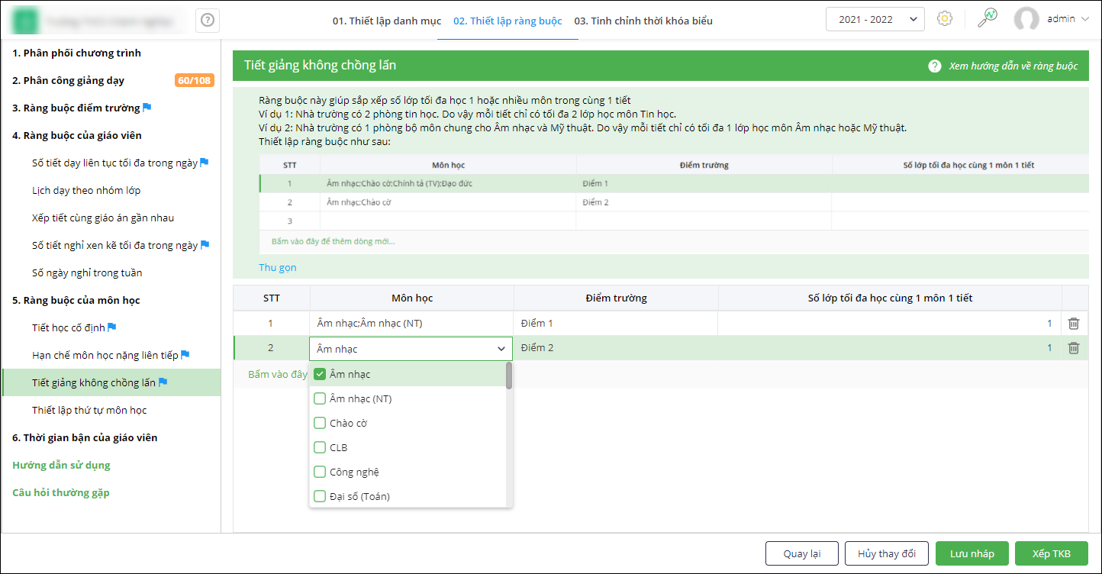Screen dimensions: 1102x574
Task: Click the Thu gọn link
Action: (x=278, y=268)
